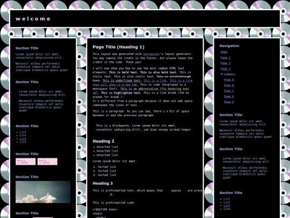This screenshot has width=290, height=218.
Task: Click the 'Navigation' sidebar heading
Action: point(229,46)
